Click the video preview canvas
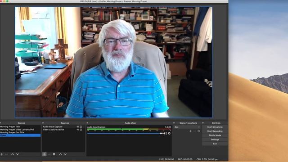The height and width of the screenshot is (162, 288). coord(114,62)
